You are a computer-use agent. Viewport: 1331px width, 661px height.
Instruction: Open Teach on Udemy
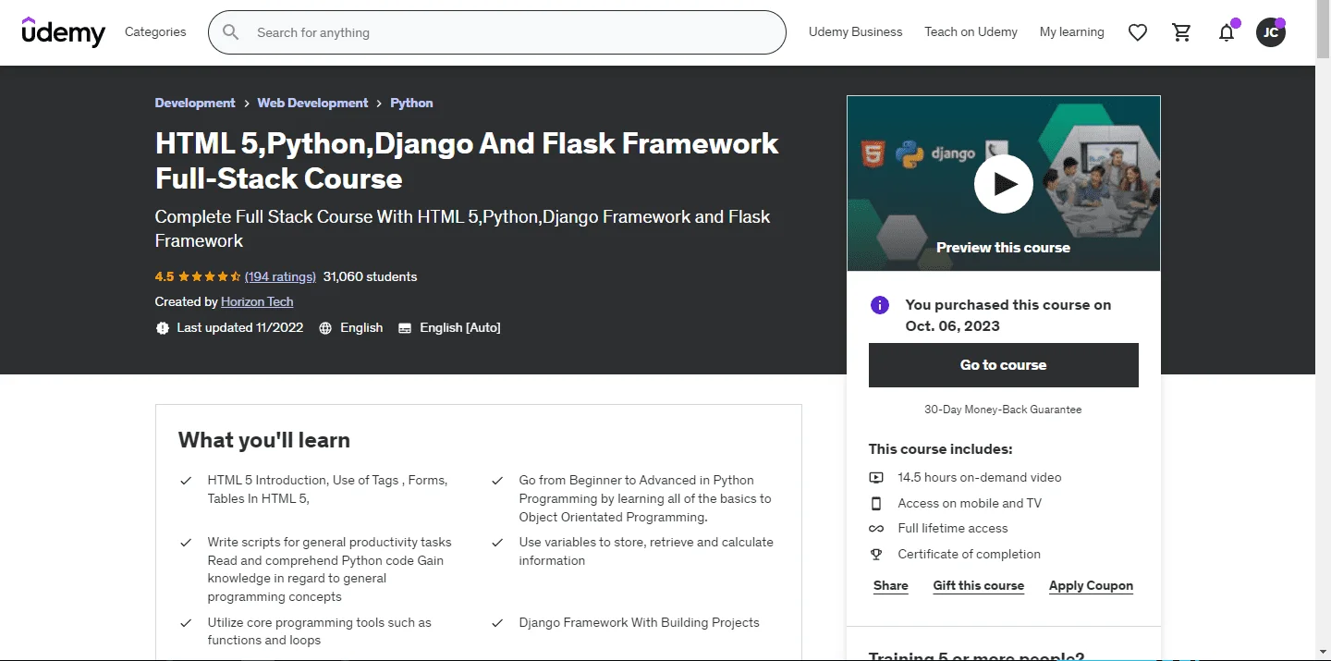pyautogui.click(x=971, y=32)
